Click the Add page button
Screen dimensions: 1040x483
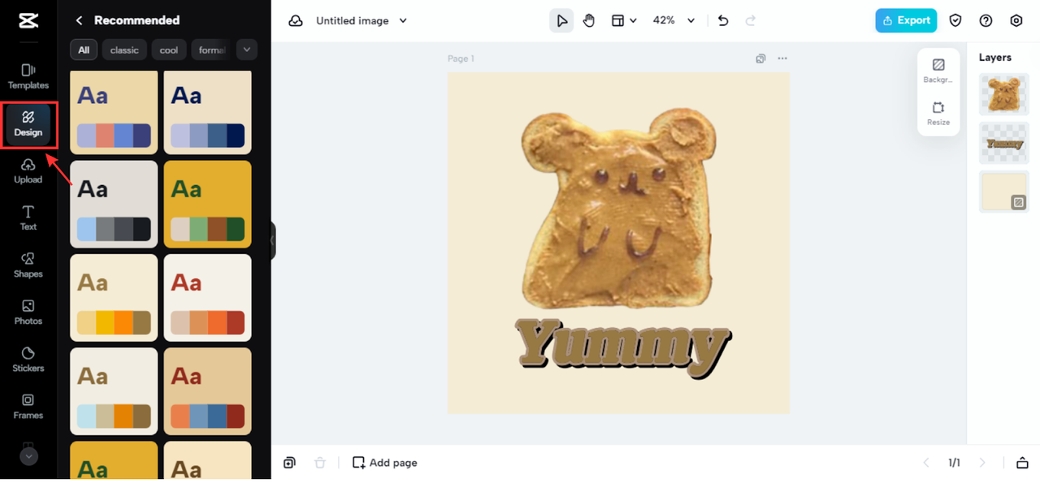[385, 463]
